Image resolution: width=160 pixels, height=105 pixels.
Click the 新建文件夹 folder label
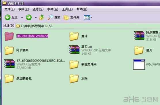pos(89,64)
